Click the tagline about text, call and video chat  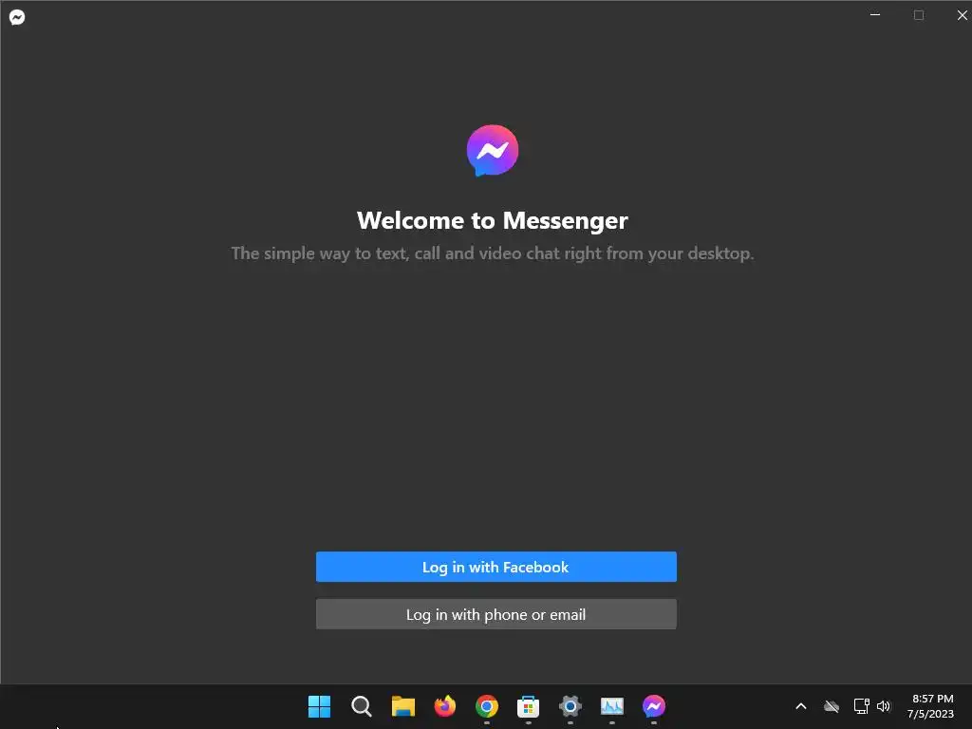coord(493,253)
